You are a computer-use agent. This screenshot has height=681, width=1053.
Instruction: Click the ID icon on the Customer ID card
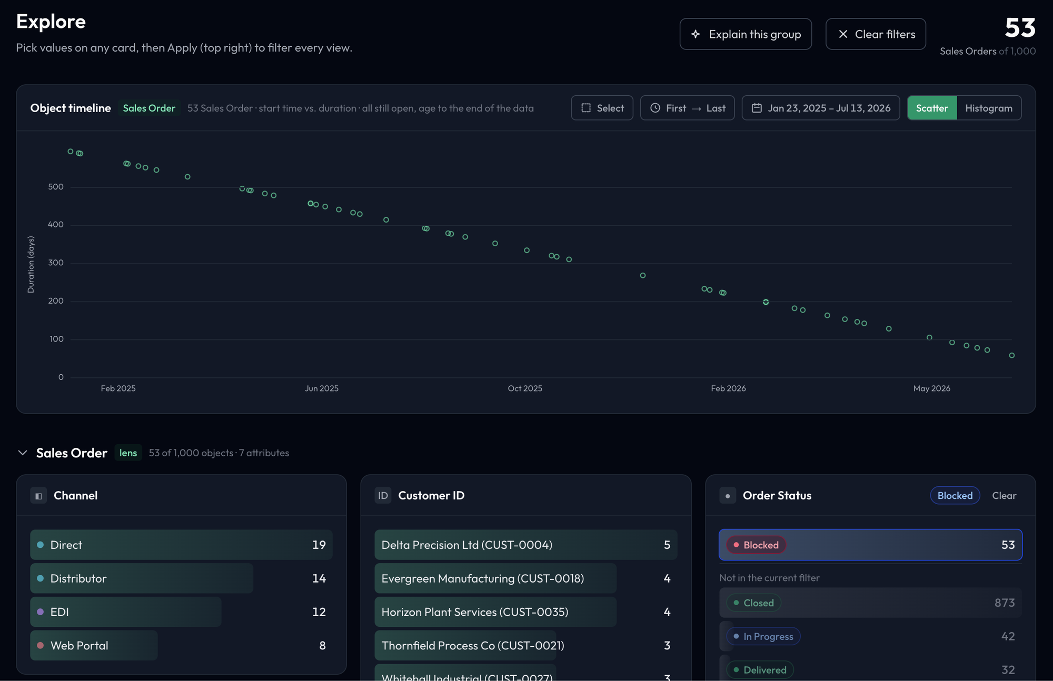click(x=383, y=496)
